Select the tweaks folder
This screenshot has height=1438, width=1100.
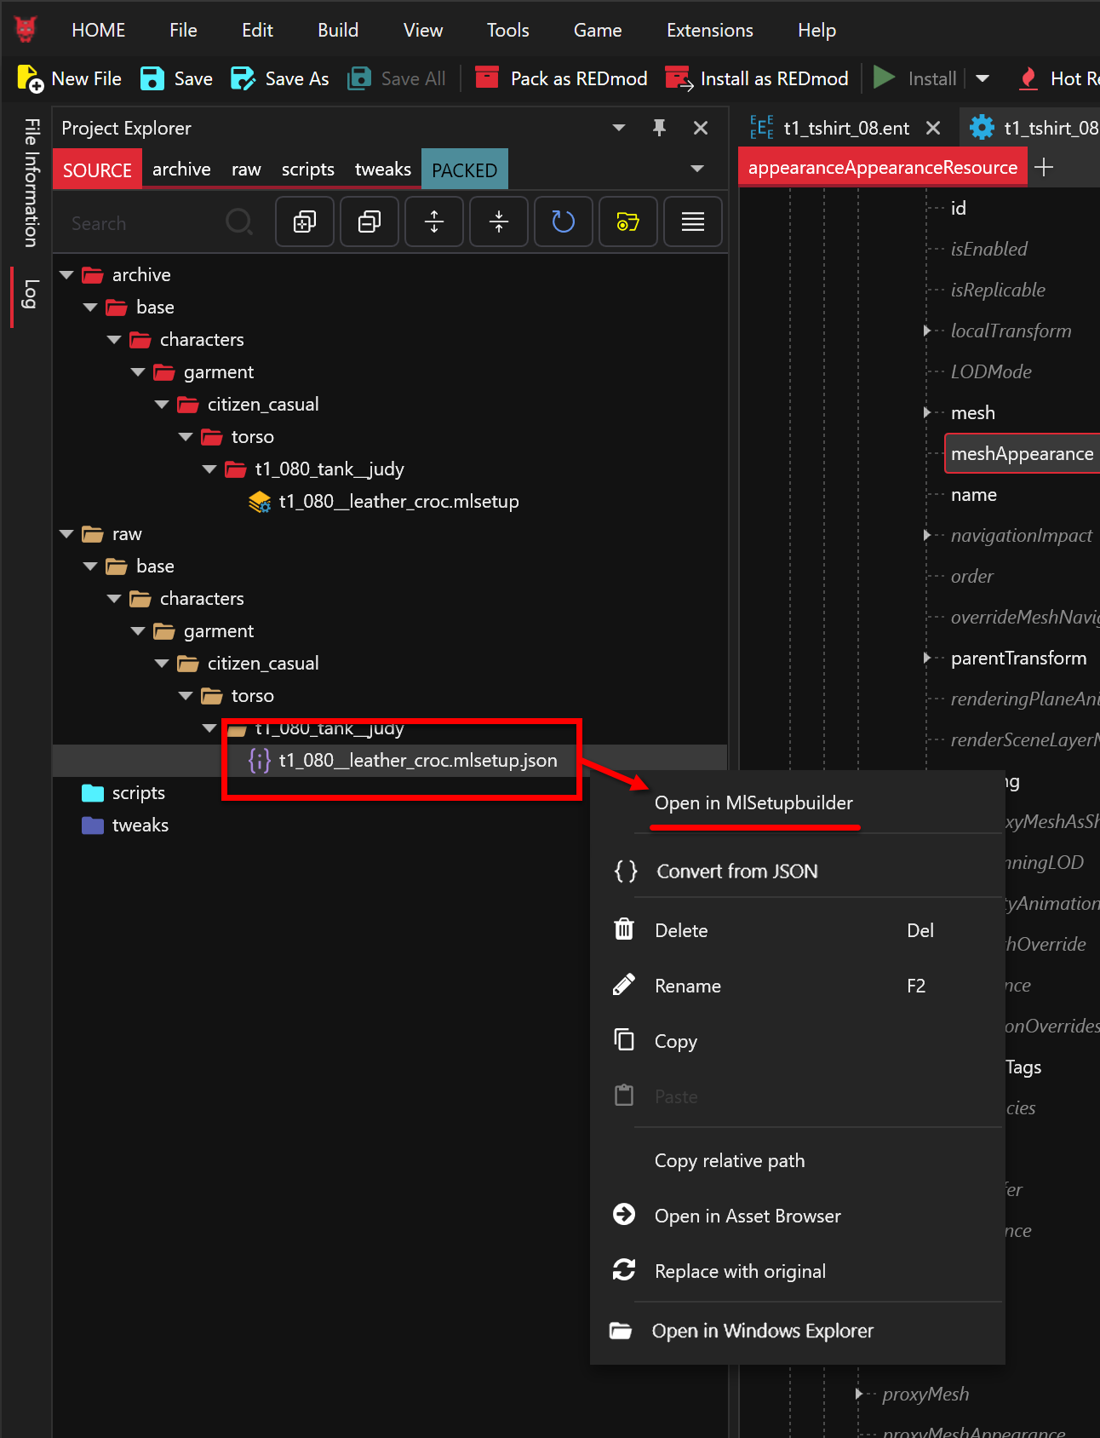point(140,825)
